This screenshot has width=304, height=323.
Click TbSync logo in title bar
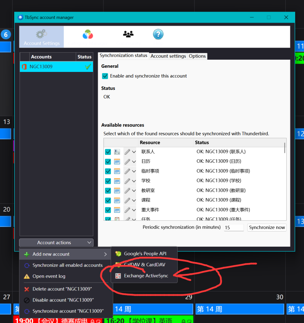20,17
